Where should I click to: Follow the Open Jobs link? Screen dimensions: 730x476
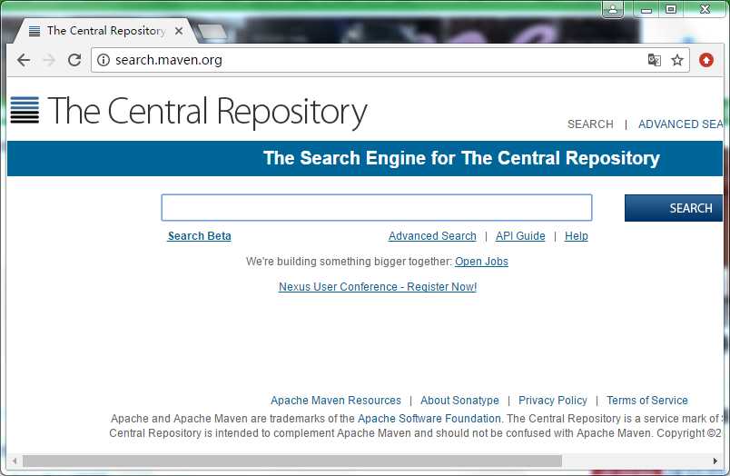pos(481,262)
